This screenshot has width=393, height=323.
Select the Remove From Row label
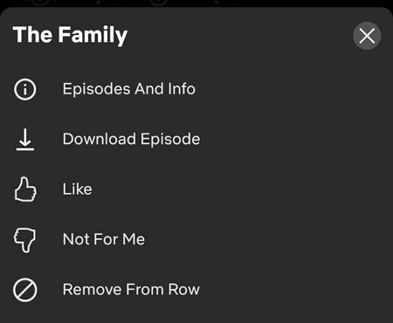[131, 290]
